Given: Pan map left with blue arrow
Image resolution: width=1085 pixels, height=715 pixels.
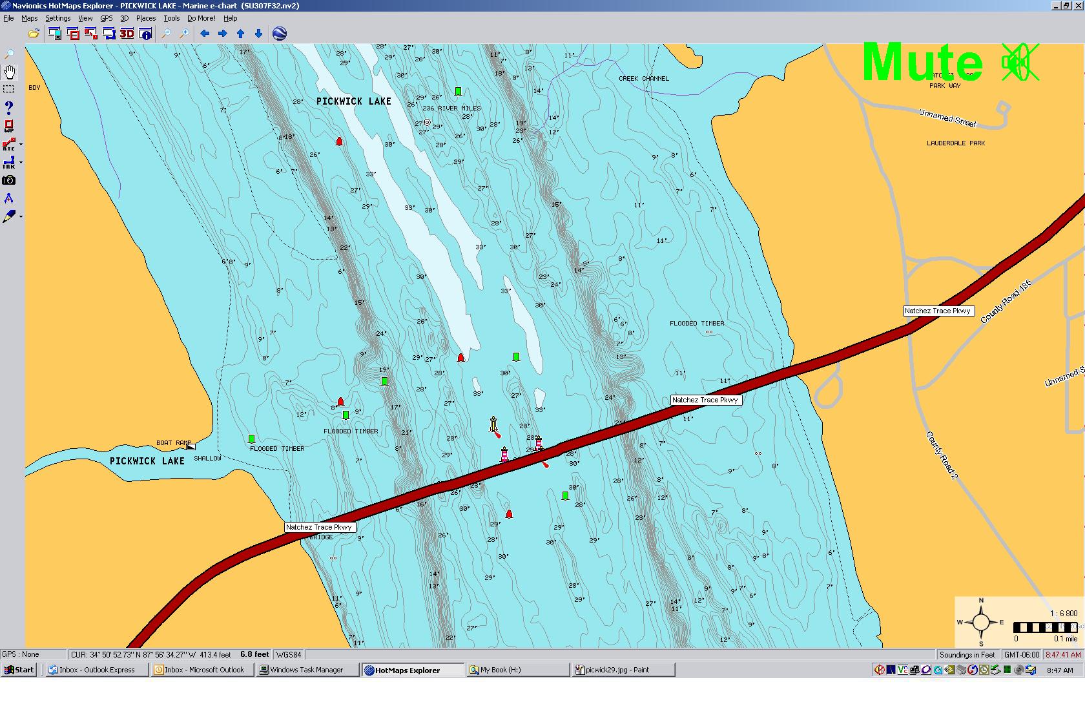Looking at the screenshot, I should (x=205, y=34).
